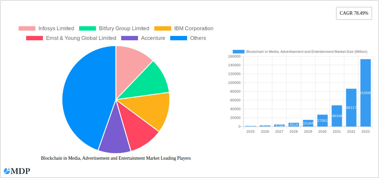
Task: Toggle the Others legend label
Action: tap(198, 38)
